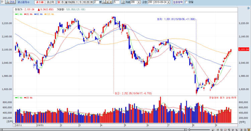The image size is (251, 131).
Task: Click the orange 120 MA legend
Action: (x=49, y=14)
